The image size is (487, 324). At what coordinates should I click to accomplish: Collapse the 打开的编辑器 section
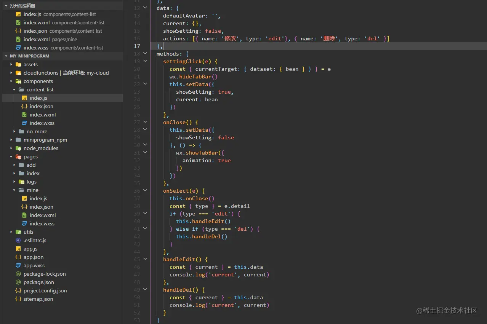pyautogui.click(x=6, y=6)
